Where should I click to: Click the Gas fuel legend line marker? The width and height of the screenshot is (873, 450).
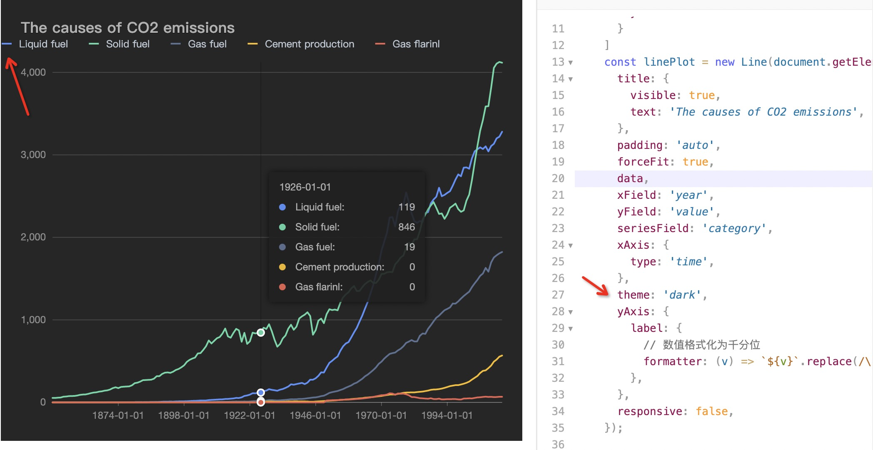(175, 43)
